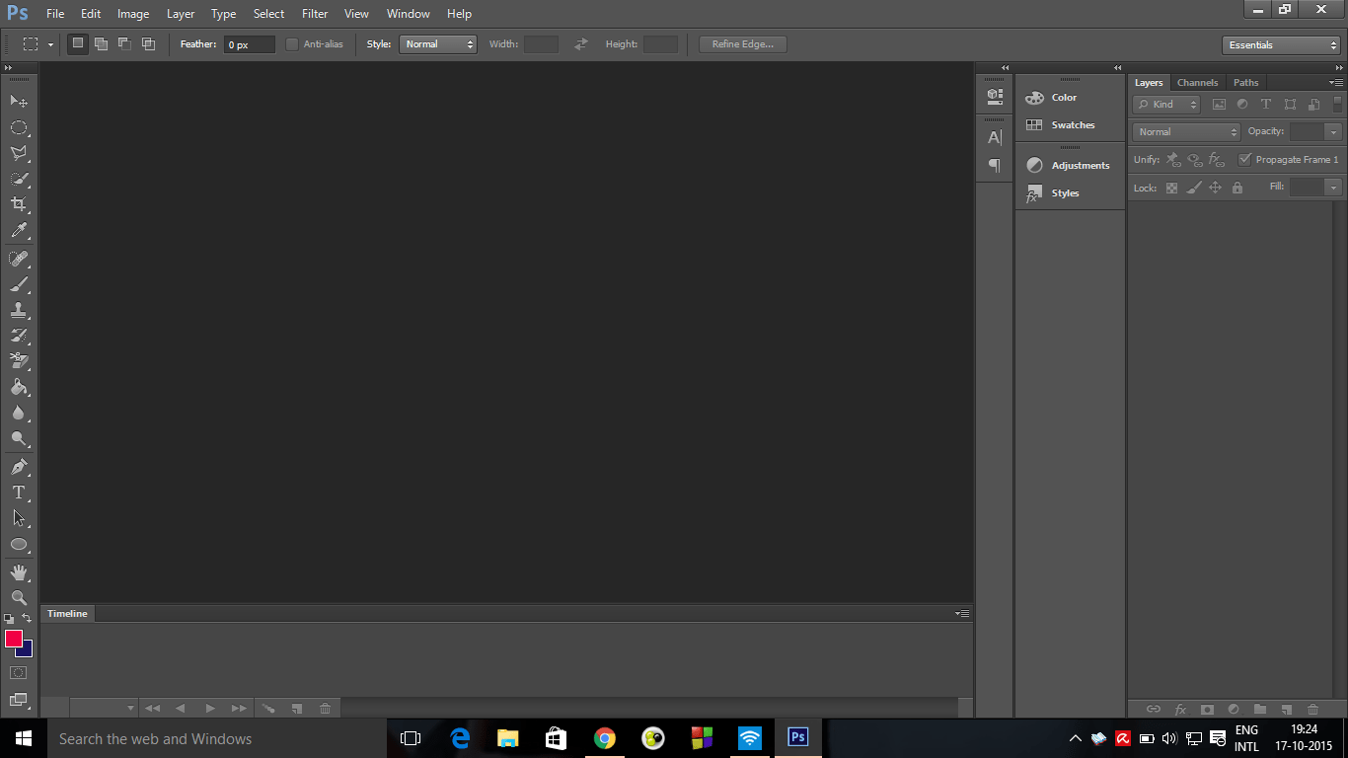Toggle Quick Mask mode

pos(19,672)
